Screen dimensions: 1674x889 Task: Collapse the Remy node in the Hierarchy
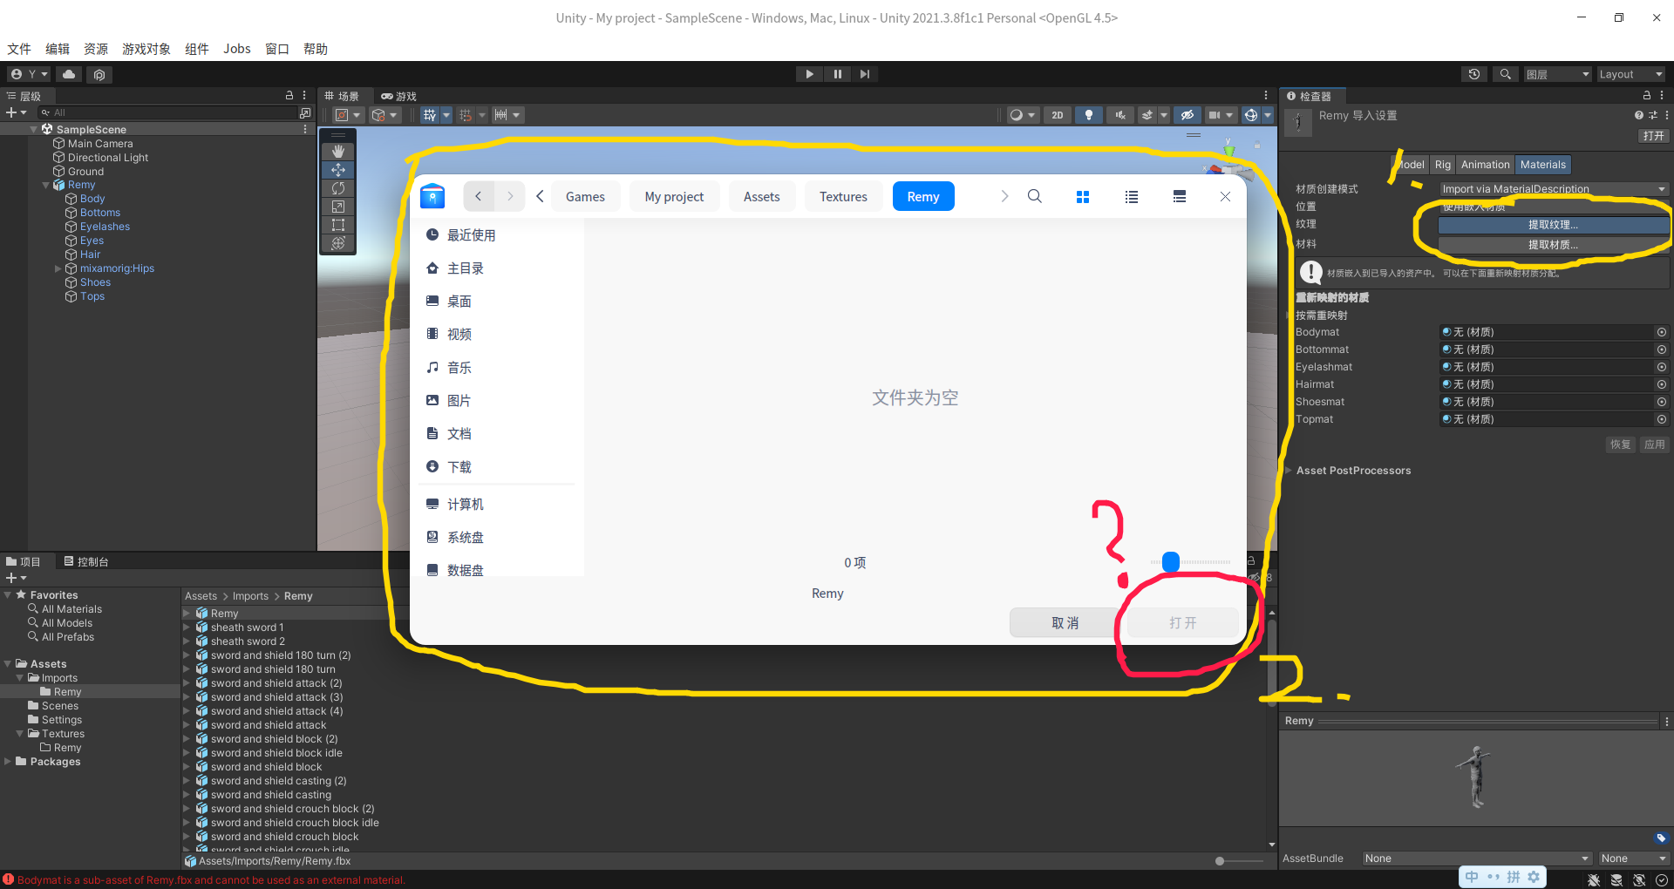click(45, 184)
